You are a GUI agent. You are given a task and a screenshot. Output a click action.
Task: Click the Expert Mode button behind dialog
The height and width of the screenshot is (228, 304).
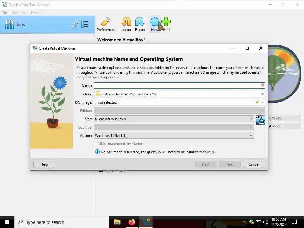point(284,126)
